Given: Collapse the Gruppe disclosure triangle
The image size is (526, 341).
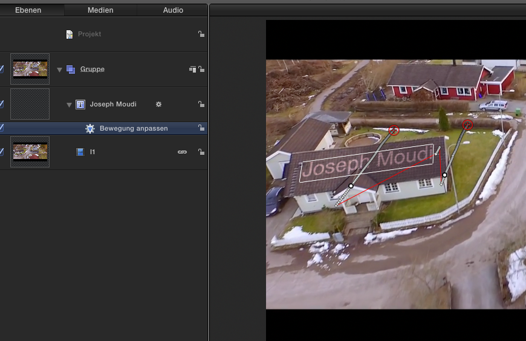Looking at the screenshot, I should (x=59, y=70).
